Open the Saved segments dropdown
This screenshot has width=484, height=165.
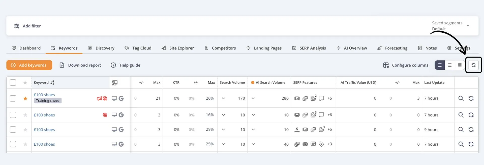click(x=468, y=26)
